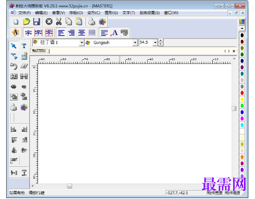255x199 pixels.
Task: Select the Text T tool
Action: point(24,46)
